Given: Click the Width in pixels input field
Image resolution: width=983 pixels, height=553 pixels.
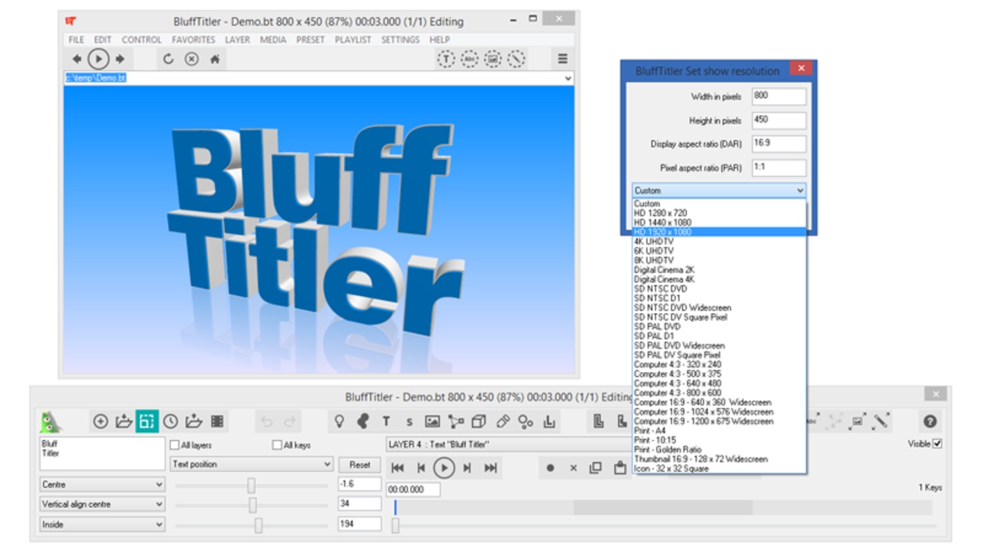Looking at the screenshot, I should pyautogui.click(x=778, y=97).
